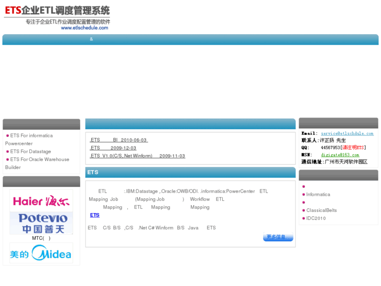This screenshot has width=381, height=286.
Task: Click the contact name 许正扬 先生
Action: point(333,140)
